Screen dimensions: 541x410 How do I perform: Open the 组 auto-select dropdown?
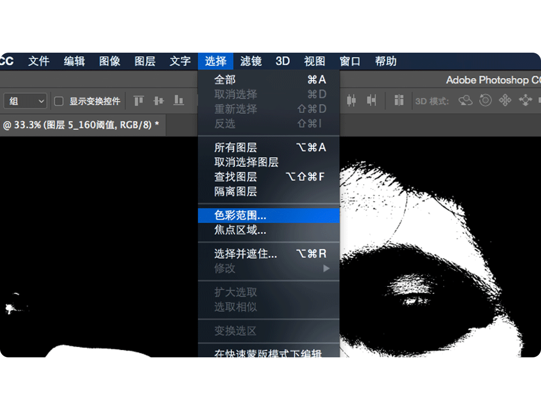25,101
